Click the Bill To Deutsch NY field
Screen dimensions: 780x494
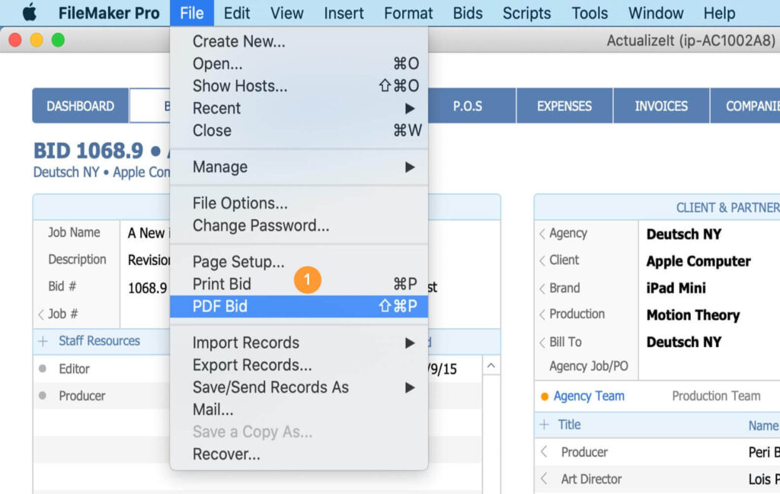coord(684,343)
